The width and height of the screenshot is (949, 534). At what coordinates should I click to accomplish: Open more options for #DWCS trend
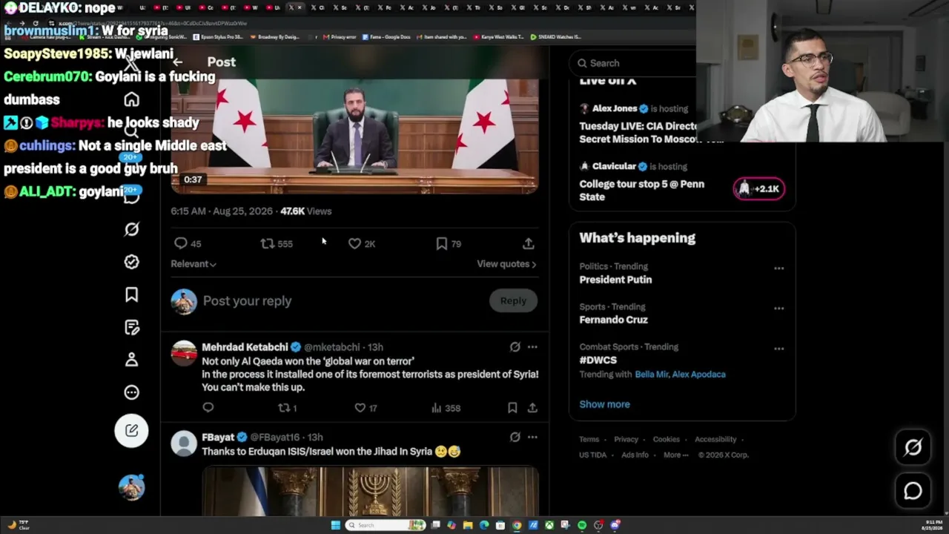click(x=778, y=349)
